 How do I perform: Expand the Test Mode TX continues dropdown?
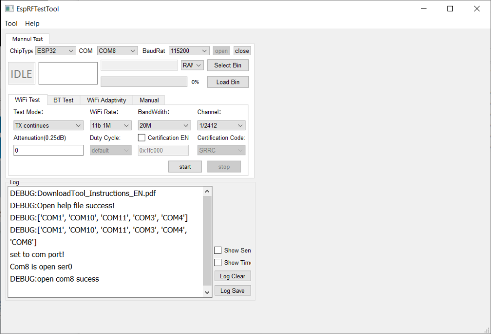pyautogui.click(x=48, y=125)
